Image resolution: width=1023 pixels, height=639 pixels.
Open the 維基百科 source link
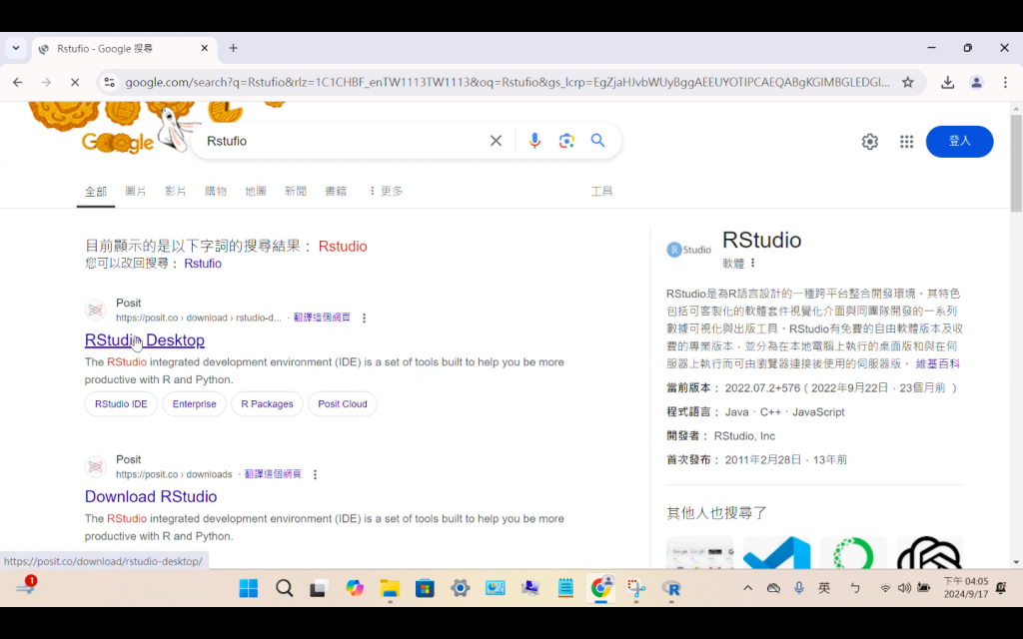(x=937, y=363)
